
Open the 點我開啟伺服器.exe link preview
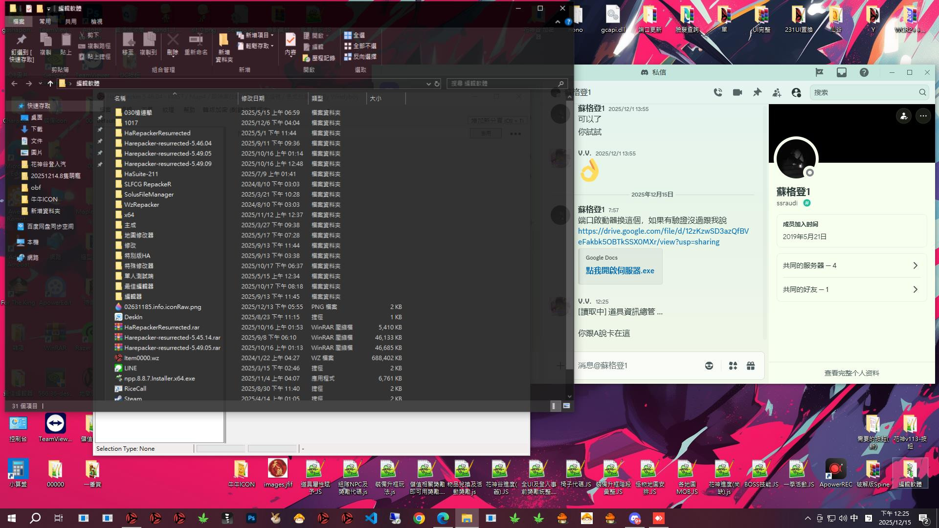pyautogui.click(x=620, y=270)
